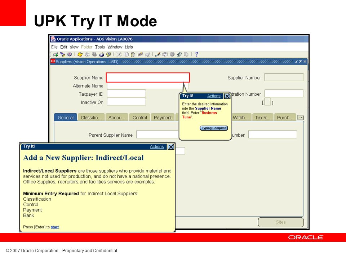
Task: Open the Edit menu
Action: [64, 47]
